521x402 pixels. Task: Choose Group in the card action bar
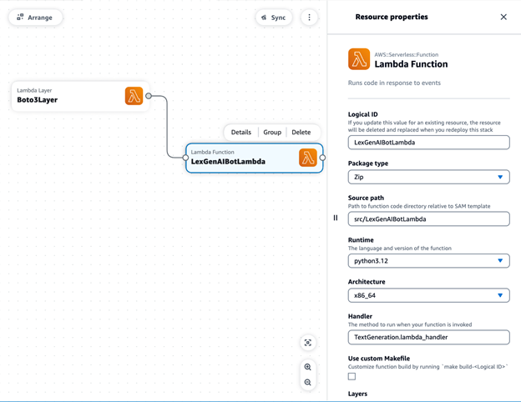(272, 132)
